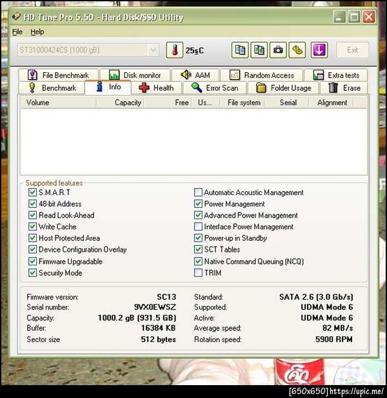The width and height of the screenshot is (387, 398).
Task: Toggle the Firmware Upgradable checkbox
Action: [x=32, y=261]
